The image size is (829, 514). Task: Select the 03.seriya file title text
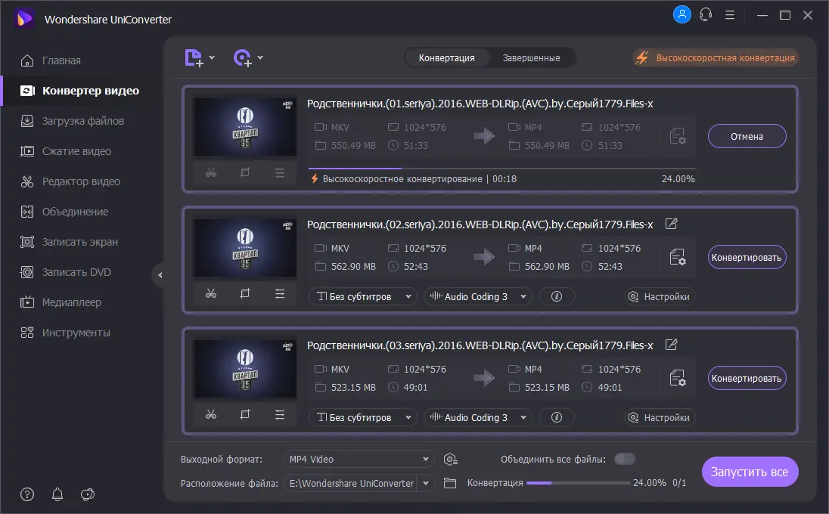click(x=480, y=345)
